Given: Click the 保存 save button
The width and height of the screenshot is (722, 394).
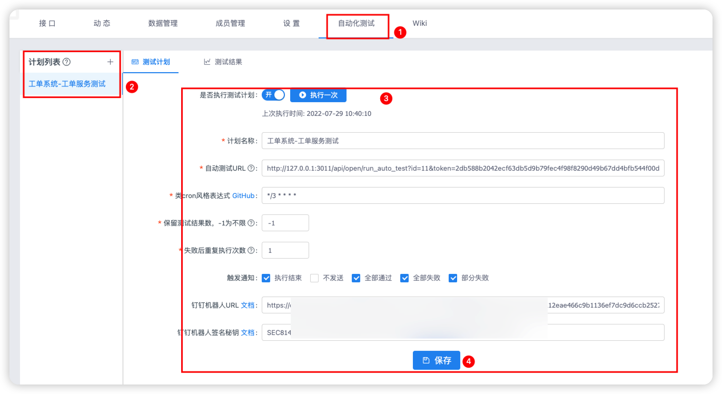Looking at the screenshot, I should point(436,360).
